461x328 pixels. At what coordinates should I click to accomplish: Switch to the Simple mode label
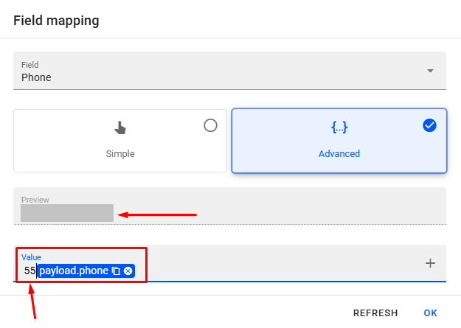120,154
